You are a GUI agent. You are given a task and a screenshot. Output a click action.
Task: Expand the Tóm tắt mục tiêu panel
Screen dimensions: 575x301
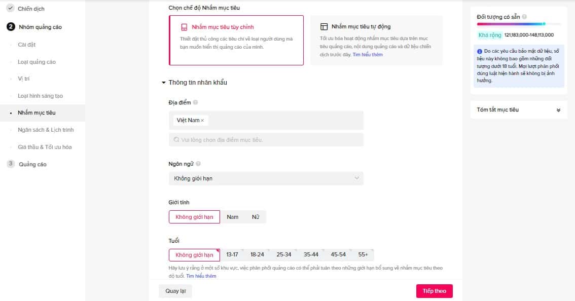[x=558, y=110]
